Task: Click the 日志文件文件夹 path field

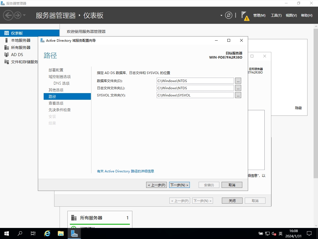Action: pos(195,88)
